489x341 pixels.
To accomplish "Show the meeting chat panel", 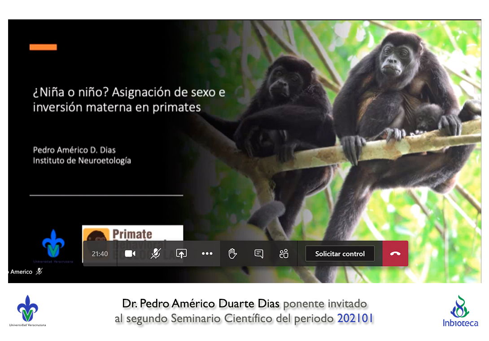I will (x=258, y=254).
